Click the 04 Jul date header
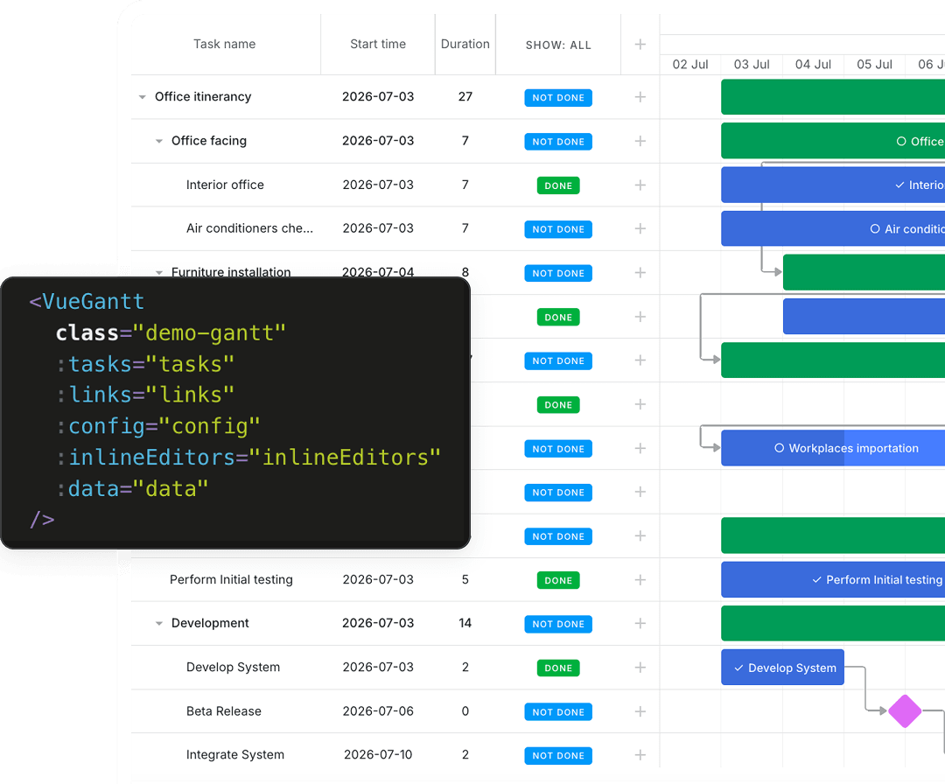 [x=813, y=65]
